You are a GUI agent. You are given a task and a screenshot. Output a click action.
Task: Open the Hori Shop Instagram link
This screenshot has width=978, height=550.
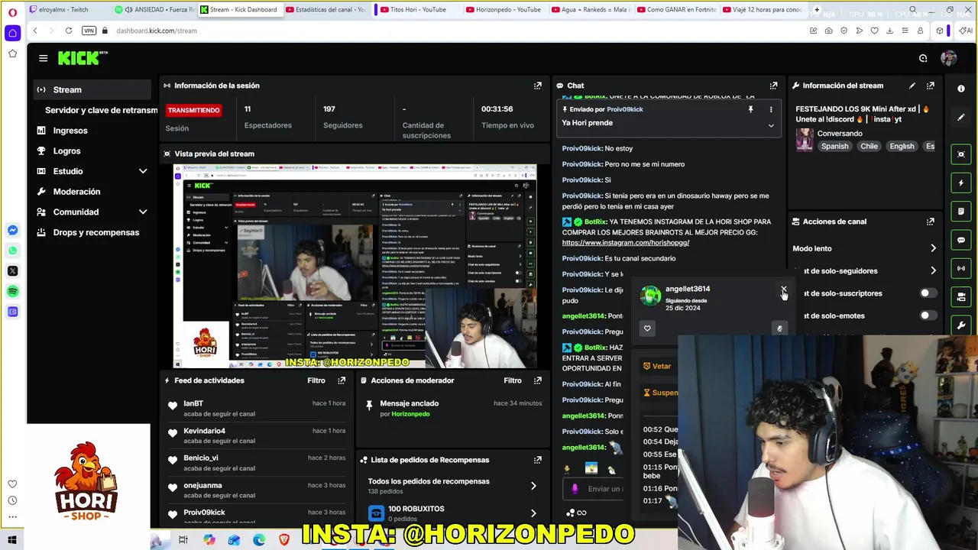pos(626,243)
